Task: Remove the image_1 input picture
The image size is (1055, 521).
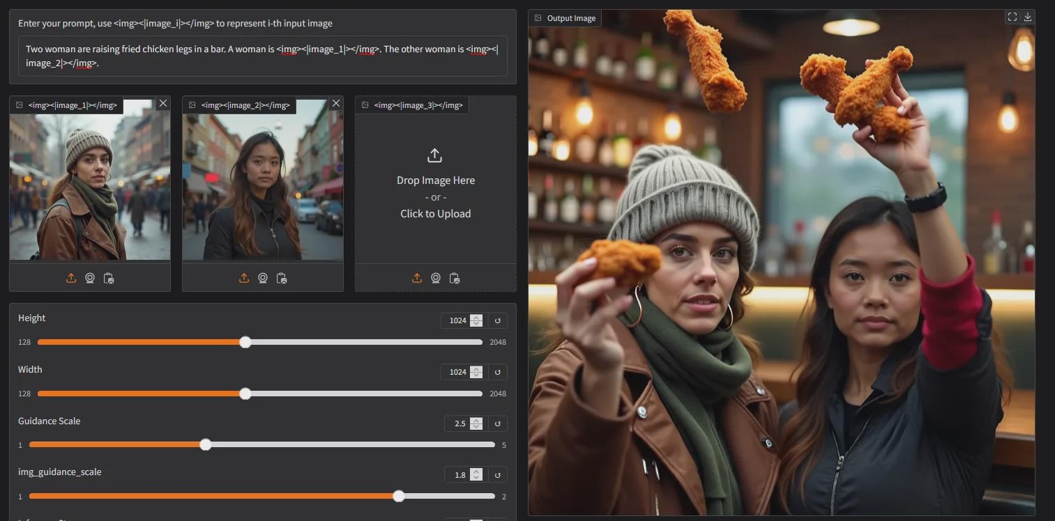Action: pos(162,103)
